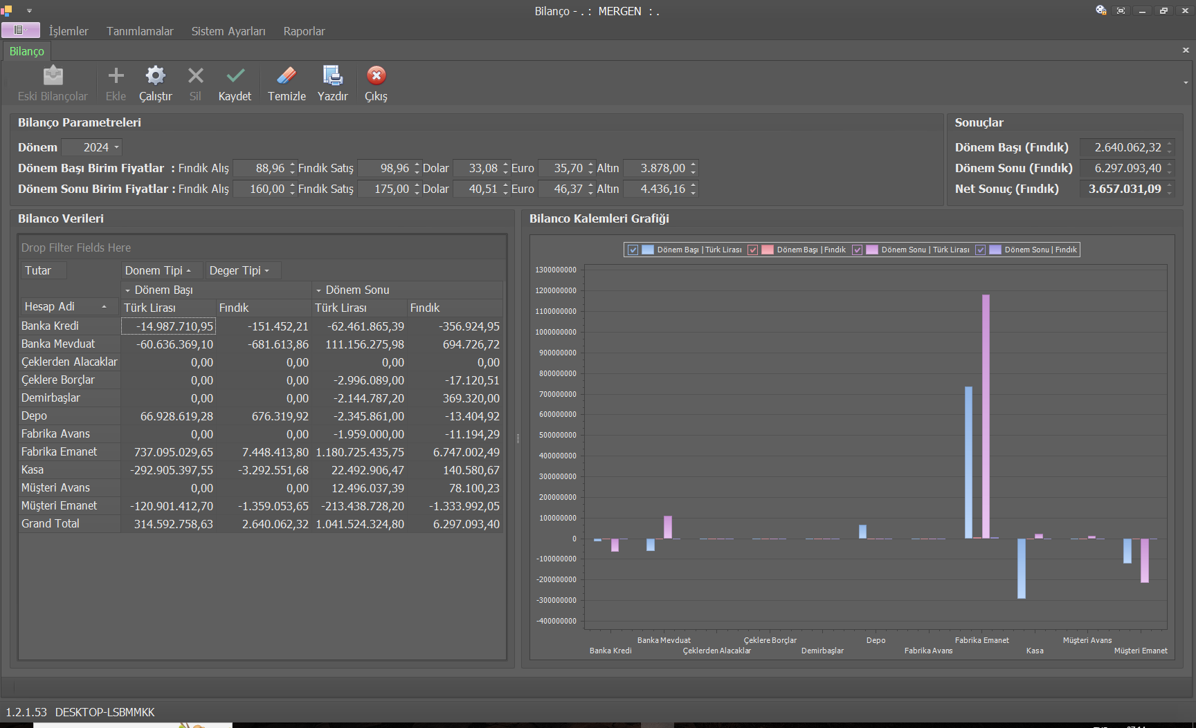
Task: Open the Raporlar menu
Action: tap(304, 31)
